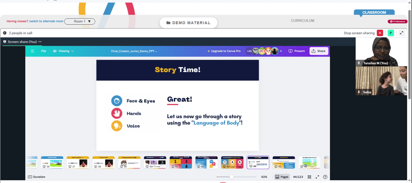The width and height of the screenshot is (412, 183).
Task: Open the DEMO MATERIAL folder tab
Action: 188,23
